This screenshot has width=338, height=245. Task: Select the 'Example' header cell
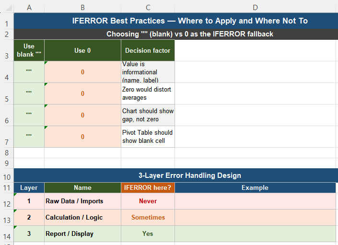pyautogui.click(x=255, y=187)
